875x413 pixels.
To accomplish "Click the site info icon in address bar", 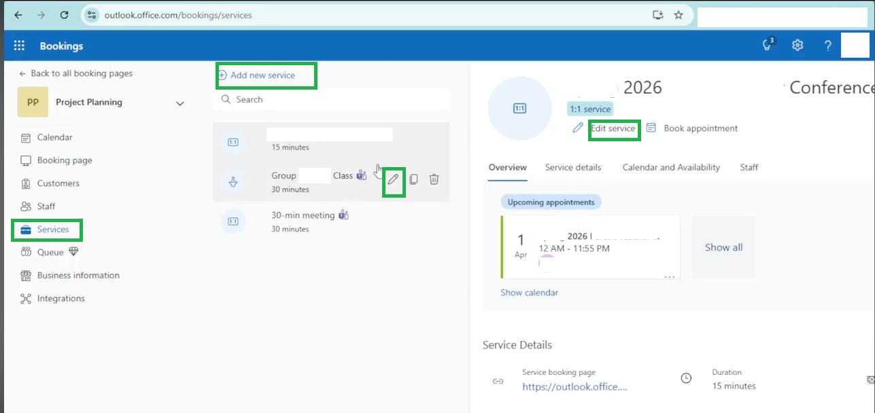I will click(92, 15).
